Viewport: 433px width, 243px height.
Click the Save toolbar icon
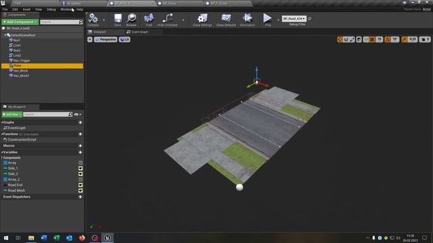point(118,20)
